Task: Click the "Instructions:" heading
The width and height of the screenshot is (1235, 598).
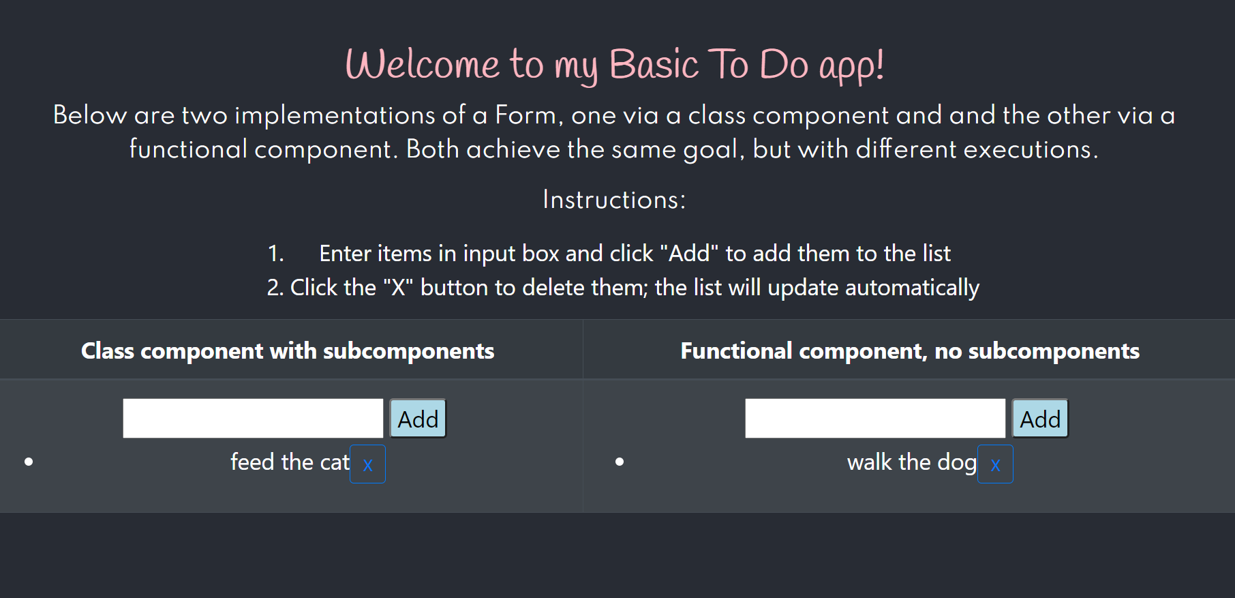Action: 614,199
